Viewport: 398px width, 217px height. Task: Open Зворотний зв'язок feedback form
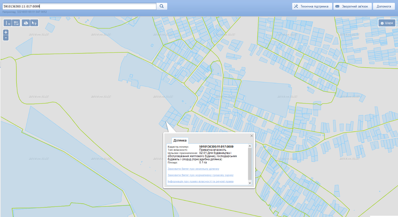(x=353, y=6)
